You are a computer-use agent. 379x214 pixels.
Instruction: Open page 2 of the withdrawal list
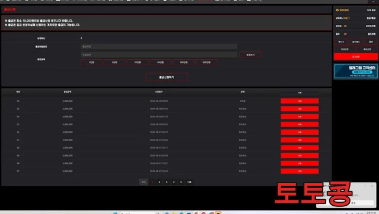[x=159, y=182]
